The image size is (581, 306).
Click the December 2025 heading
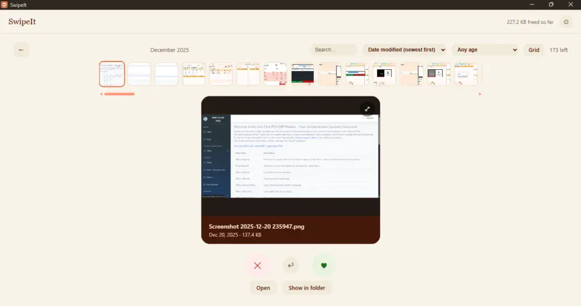pyautogui.click(x=170, y=50)
